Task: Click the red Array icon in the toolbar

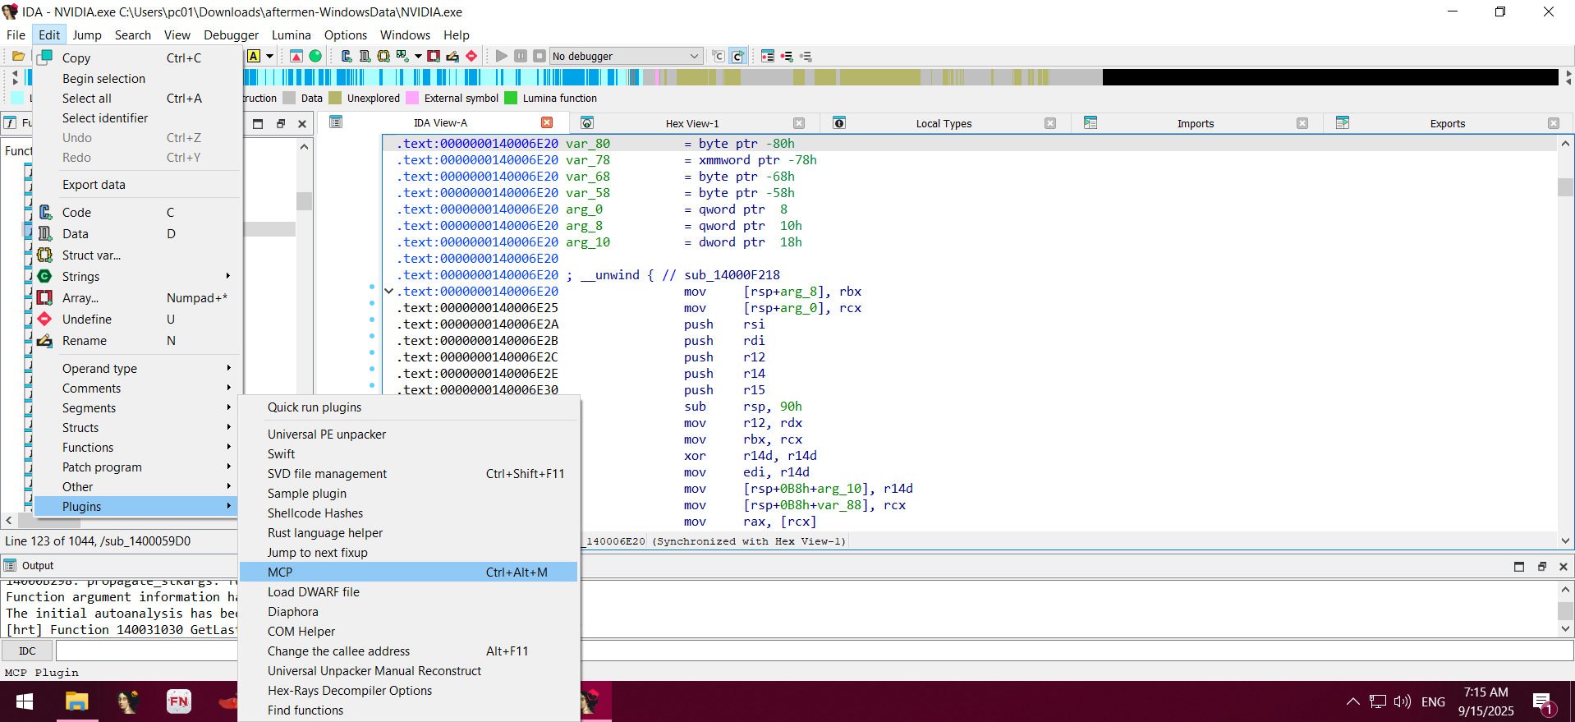Action: (x=434, y=56)
